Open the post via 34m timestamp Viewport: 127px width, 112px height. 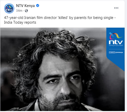(19, 11)
